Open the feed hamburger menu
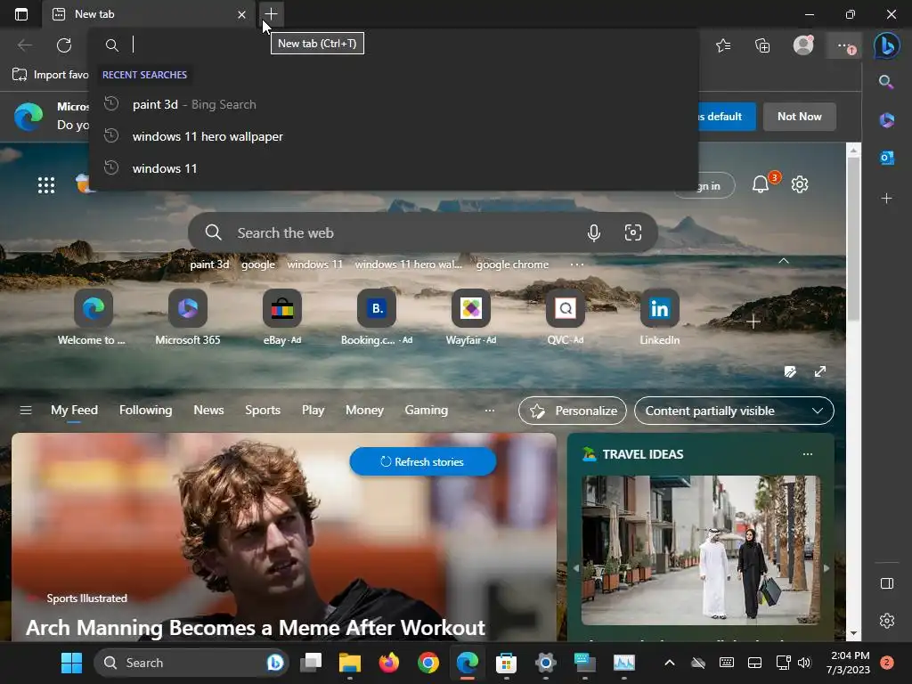The image size is (912, 684). point(26,411)
